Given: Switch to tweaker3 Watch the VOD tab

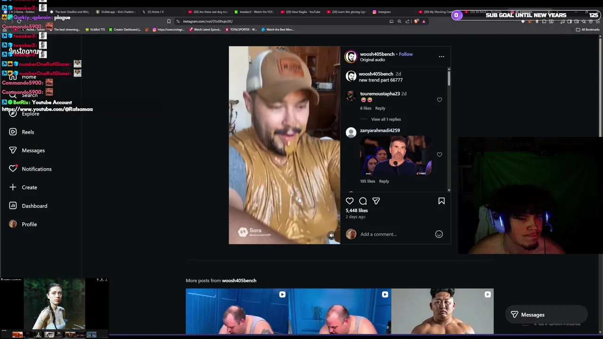Looking at the screenshot, I should point(254,12).
